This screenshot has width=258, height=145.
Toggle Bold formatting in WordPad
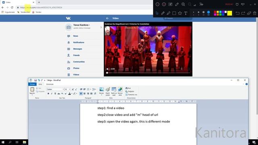[x=48, y=93]
